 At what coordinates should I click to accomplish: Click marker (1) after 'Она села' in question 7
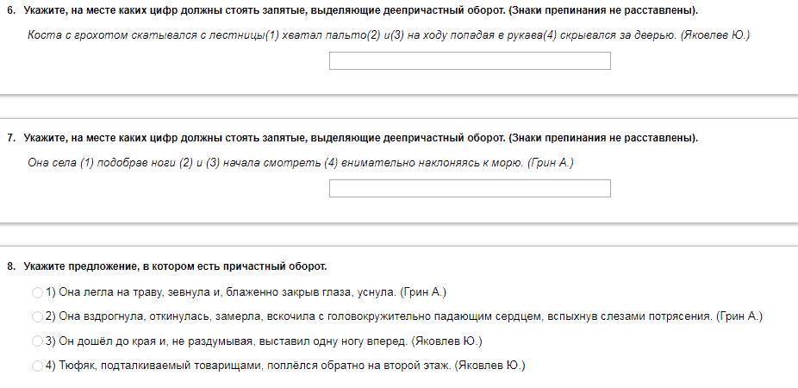point(86,163)
